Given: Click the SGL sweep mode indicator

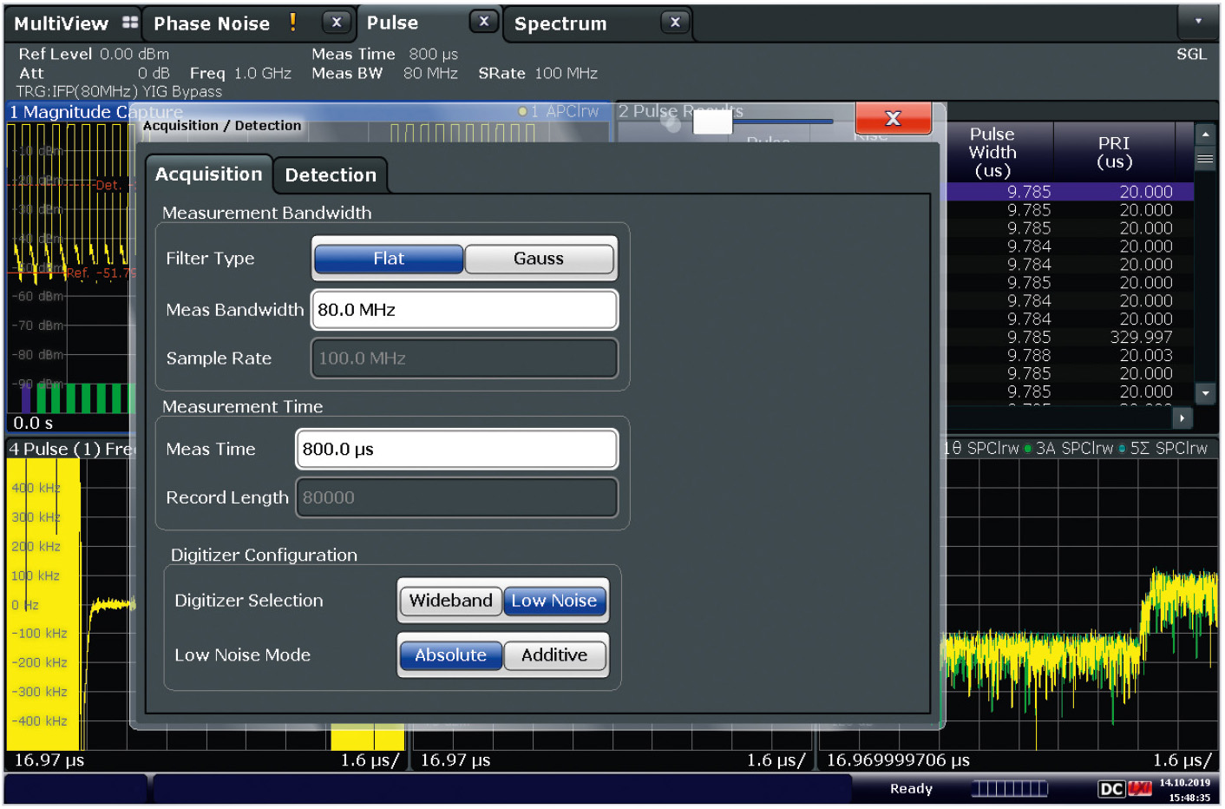Looking at the screenshot, I should pos(1191,54).
